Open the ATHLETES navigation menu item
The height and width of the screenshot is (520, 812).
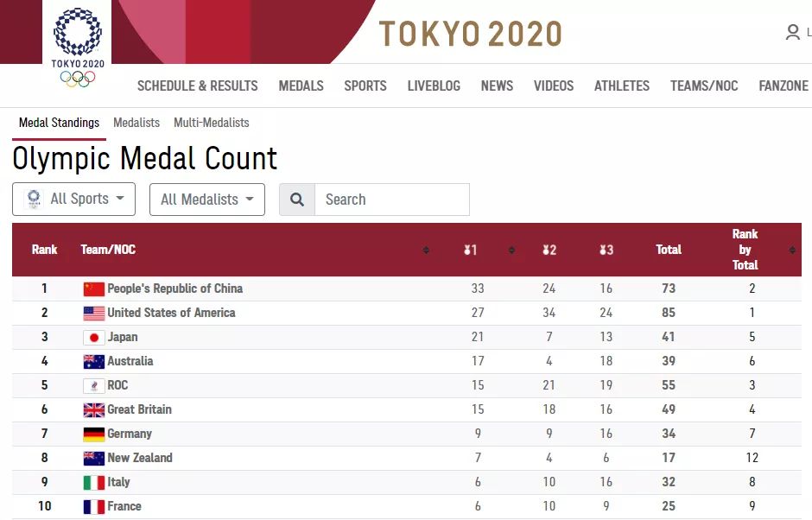[x=621, y=86]
